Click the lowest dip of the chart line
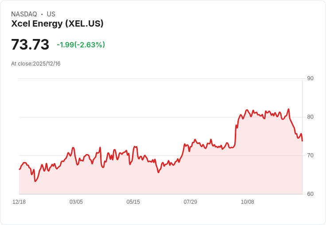The height and width of the screenshot is (225, 326). (35, 181)
